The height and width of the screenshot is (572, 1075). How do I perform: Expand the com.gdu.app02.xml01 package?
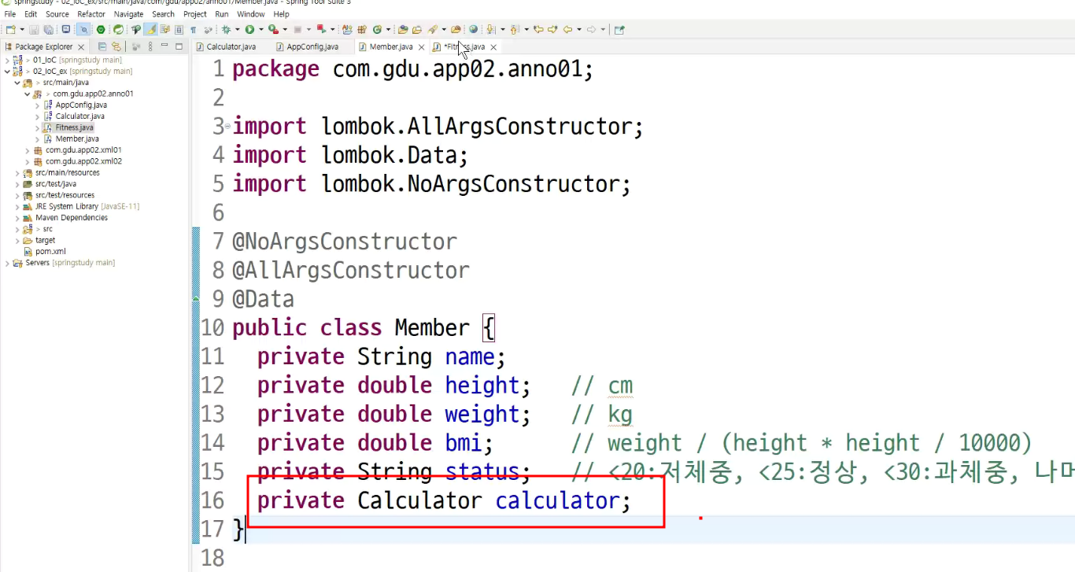(28, 149)
